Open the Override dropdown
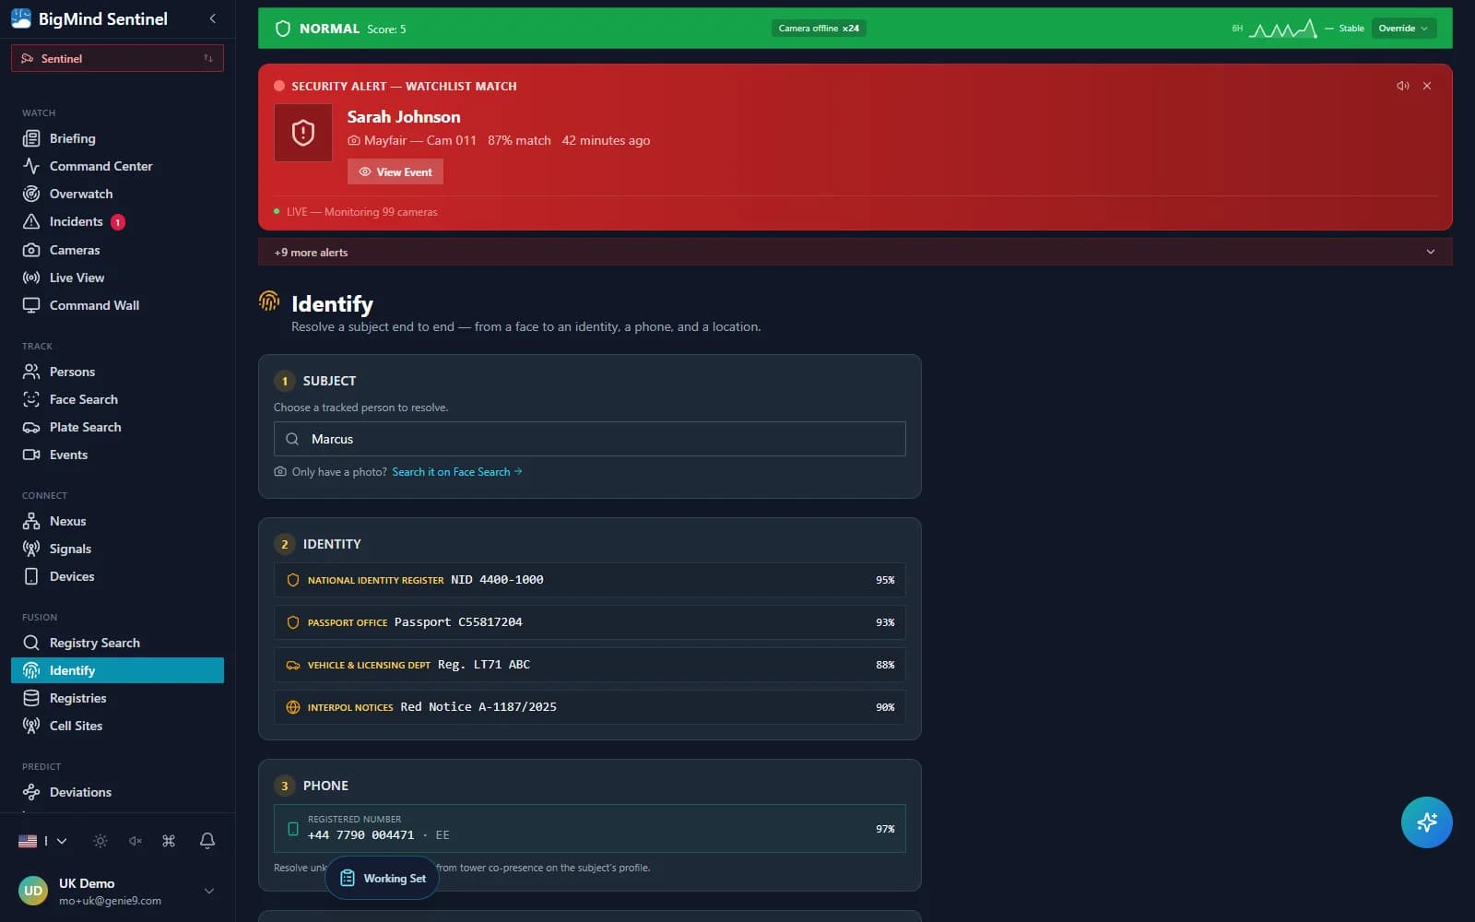 pos(1403,29)
